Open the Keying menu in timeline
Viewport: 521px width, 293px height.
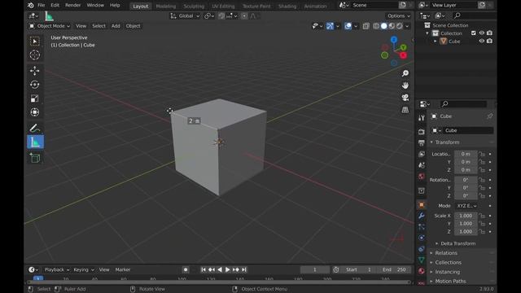[x=83, y=269]
